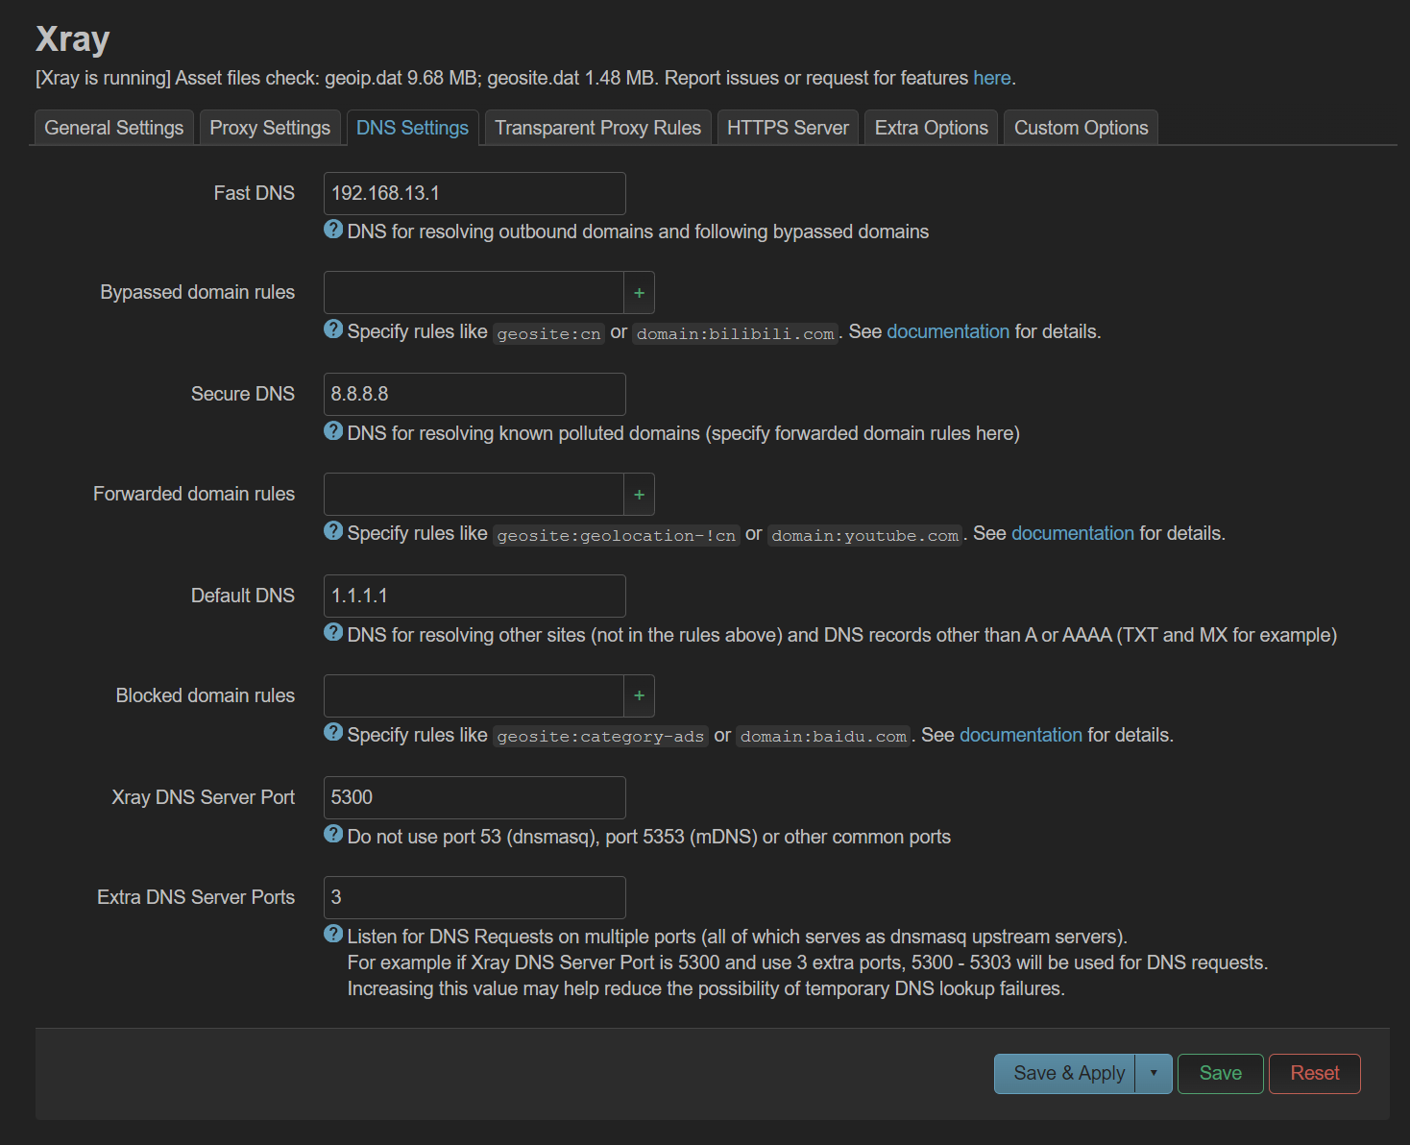
Task: Focus the Xray DNS Server Port field
Action: coord(474,798)
